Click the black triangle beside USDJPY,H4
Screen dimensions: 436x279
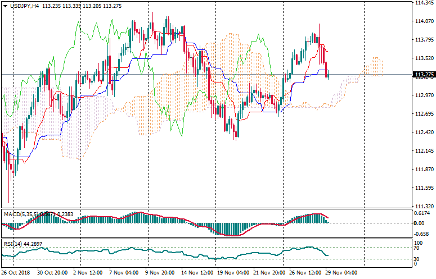(x=5, y=6)
